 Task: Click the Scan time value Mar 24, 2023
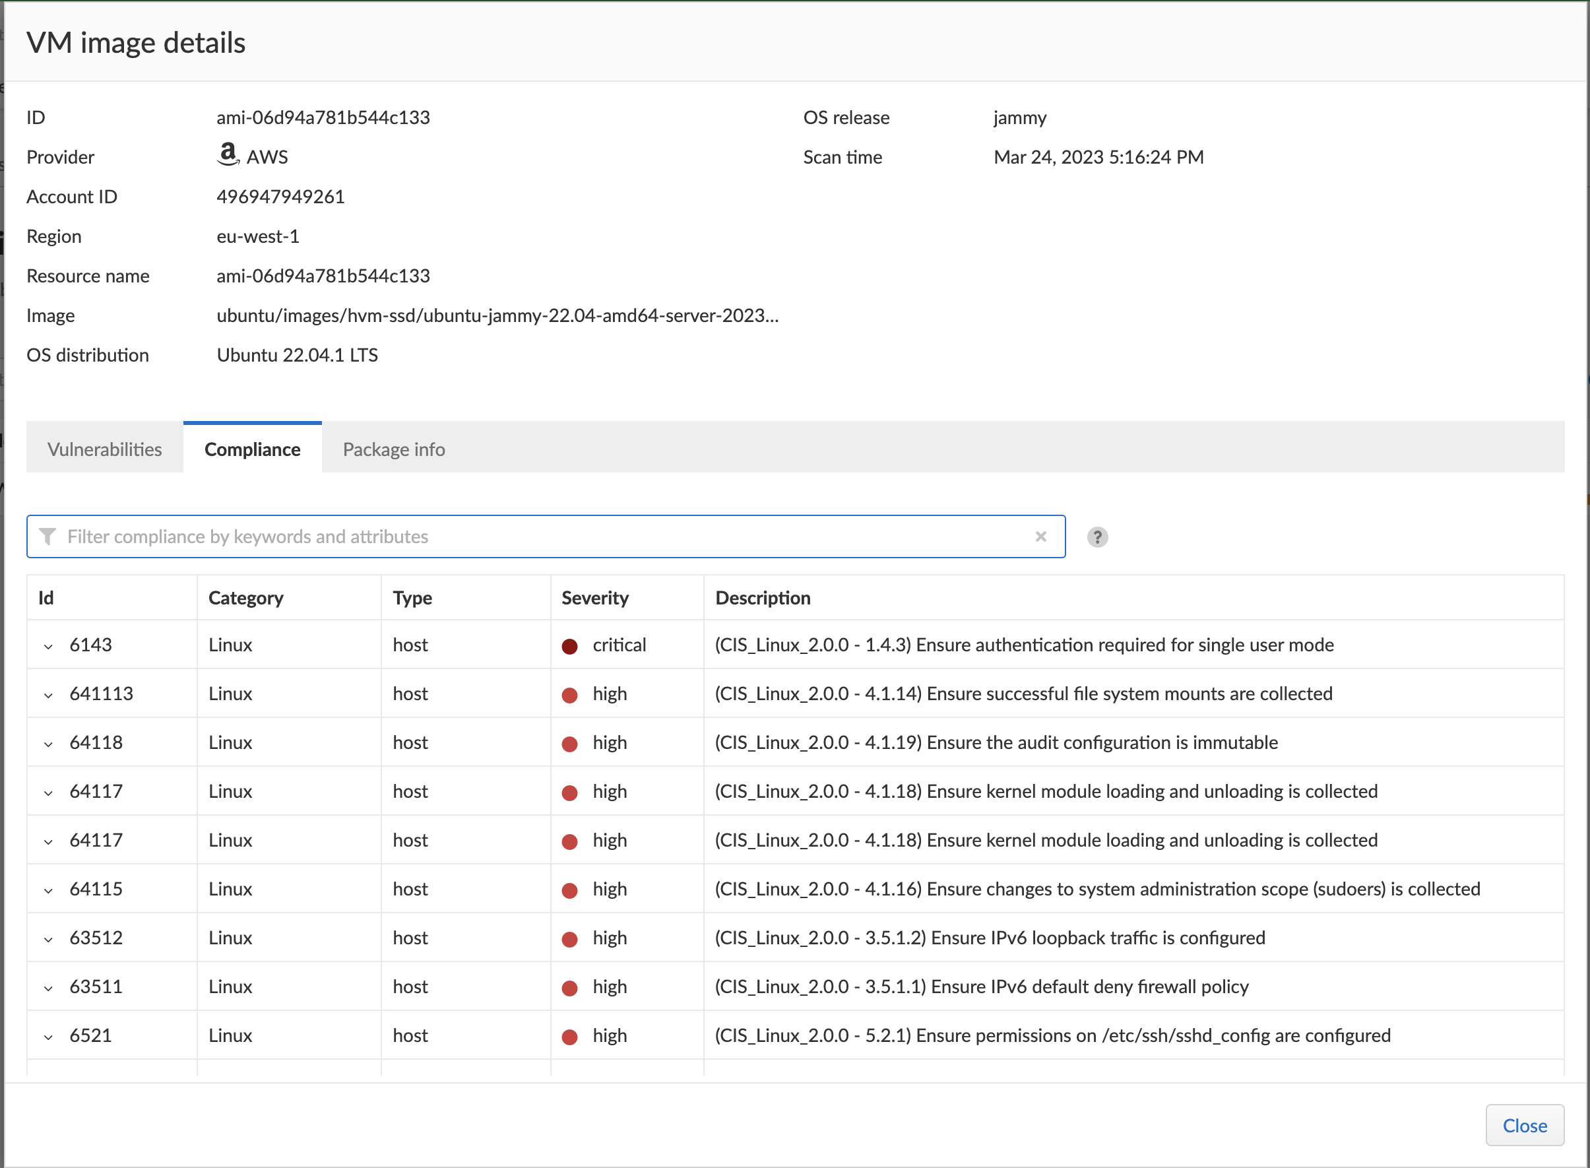[1098, 157]
